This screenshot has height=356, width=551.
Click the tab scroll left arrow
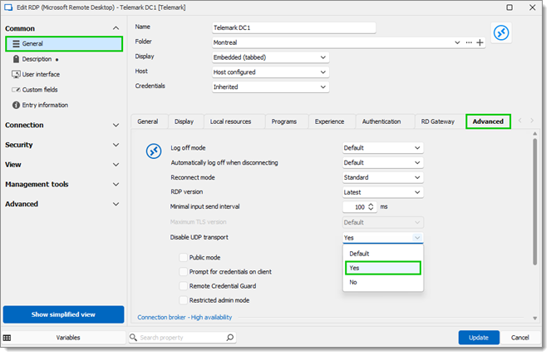pyautogui.click(x=519, y=121)
